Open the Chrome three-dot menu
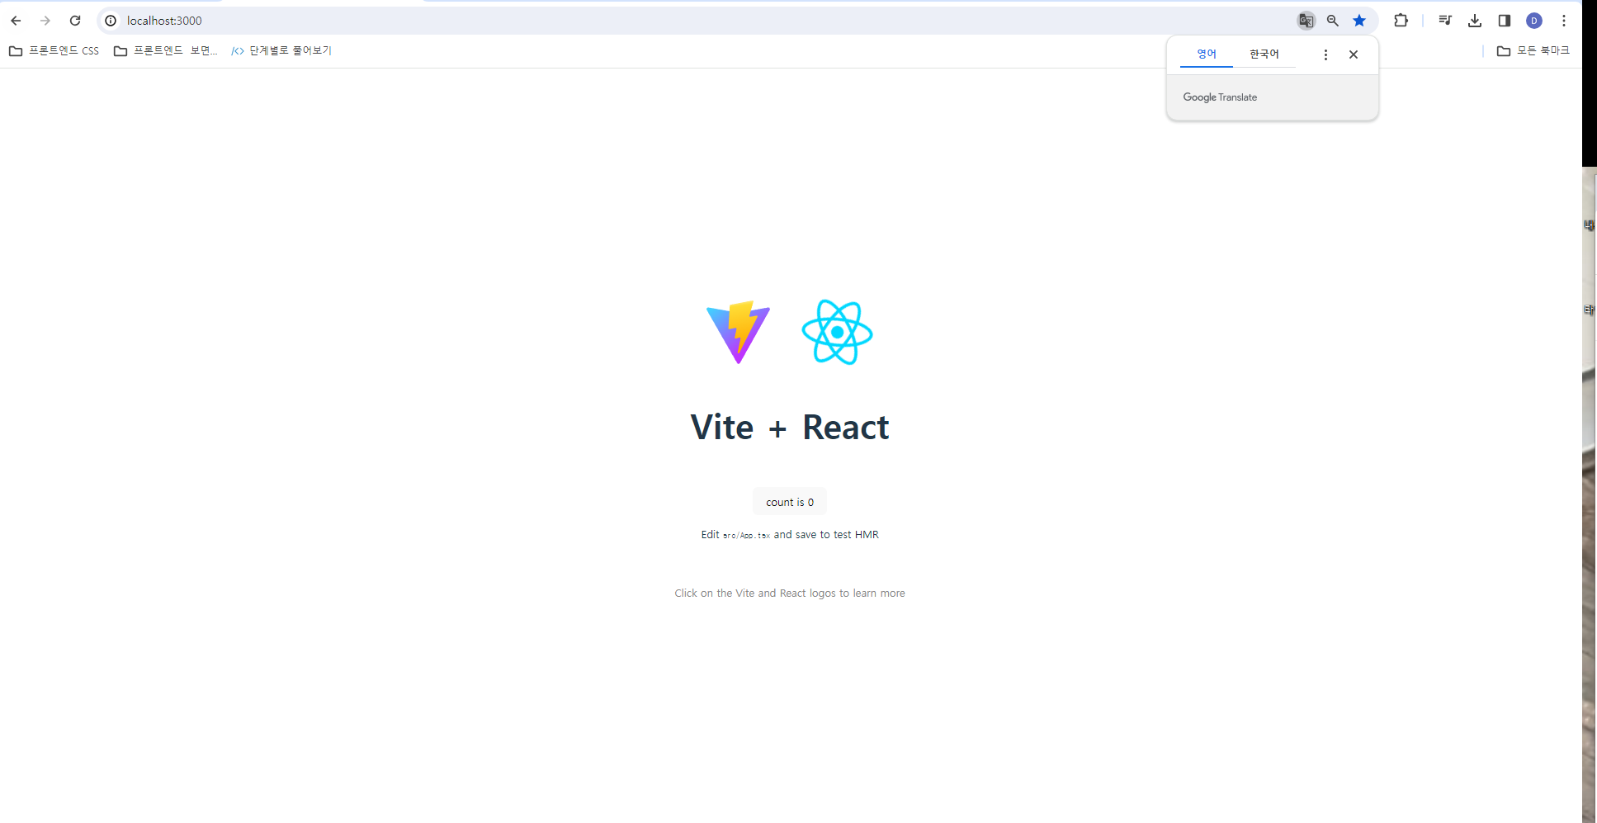 (1564, 21)
